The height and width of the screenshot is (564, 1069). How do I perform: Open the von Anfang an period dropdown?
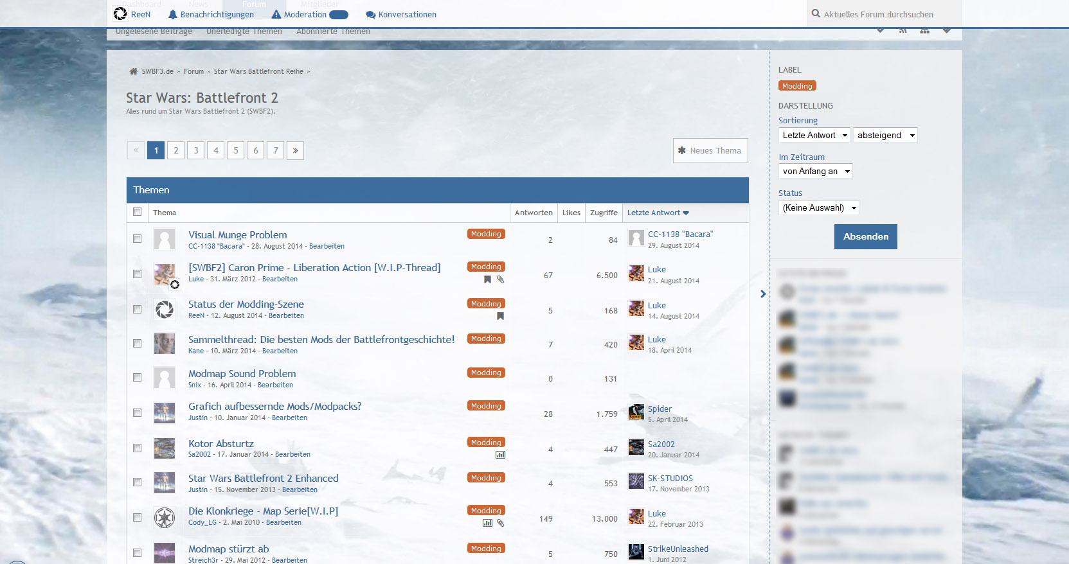pyautogui.click(x=816, y=171)
